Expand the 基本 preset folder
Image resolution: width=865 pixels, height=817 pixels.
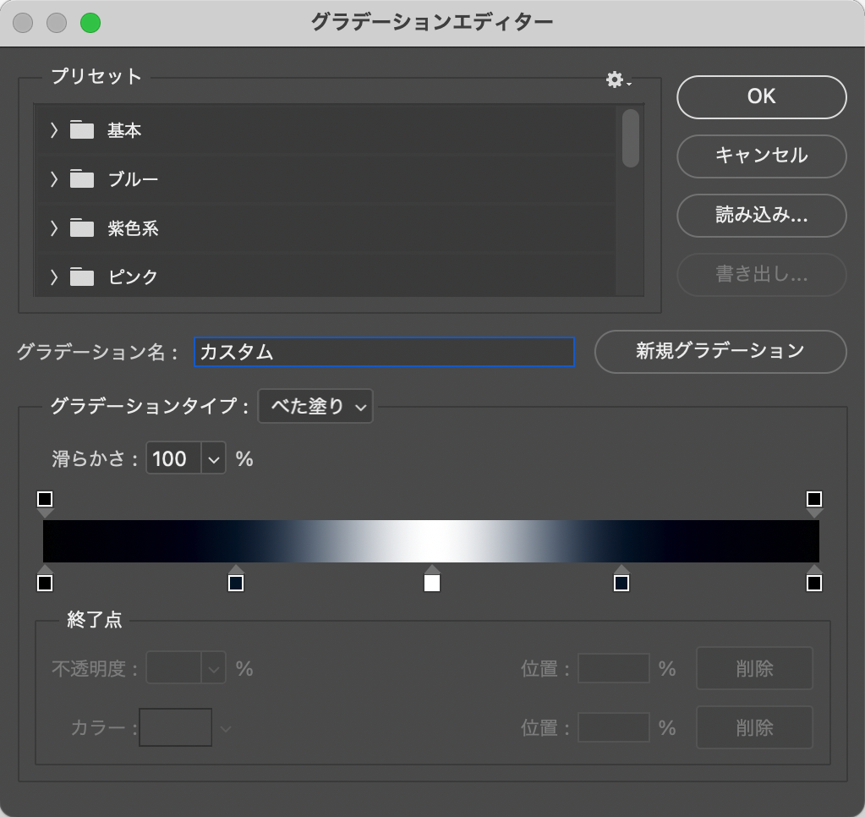coord(54,130)
